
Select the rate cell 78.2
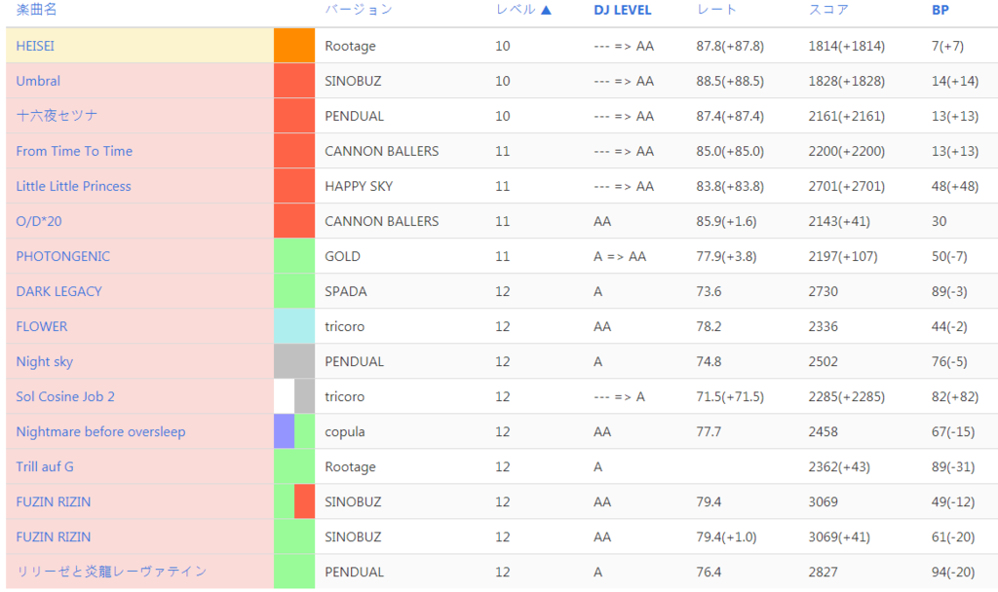click(709, 326)
